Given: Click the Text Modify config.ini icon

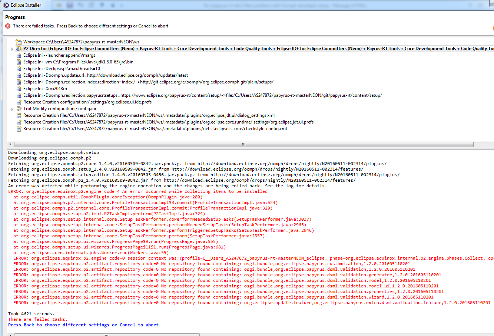Looking at the screenshot, I should click(x=19, y=109).
